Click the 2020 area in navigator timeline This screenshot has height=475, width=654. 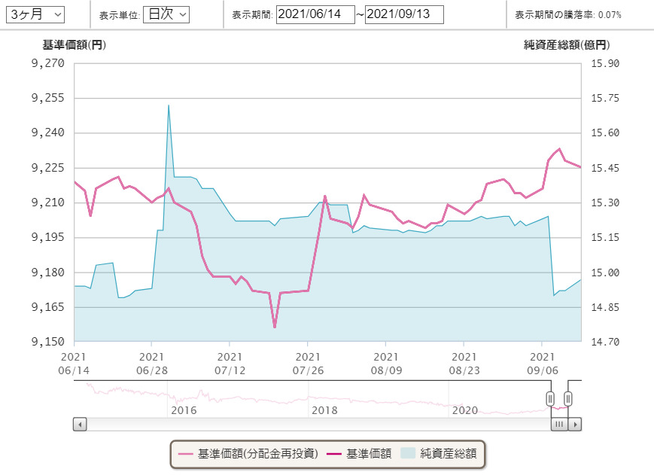pyautogui.click(x=464, y=410)
